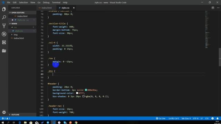Click the #fff color swatch
Screen dimensions: 221x124
(77, 93)
